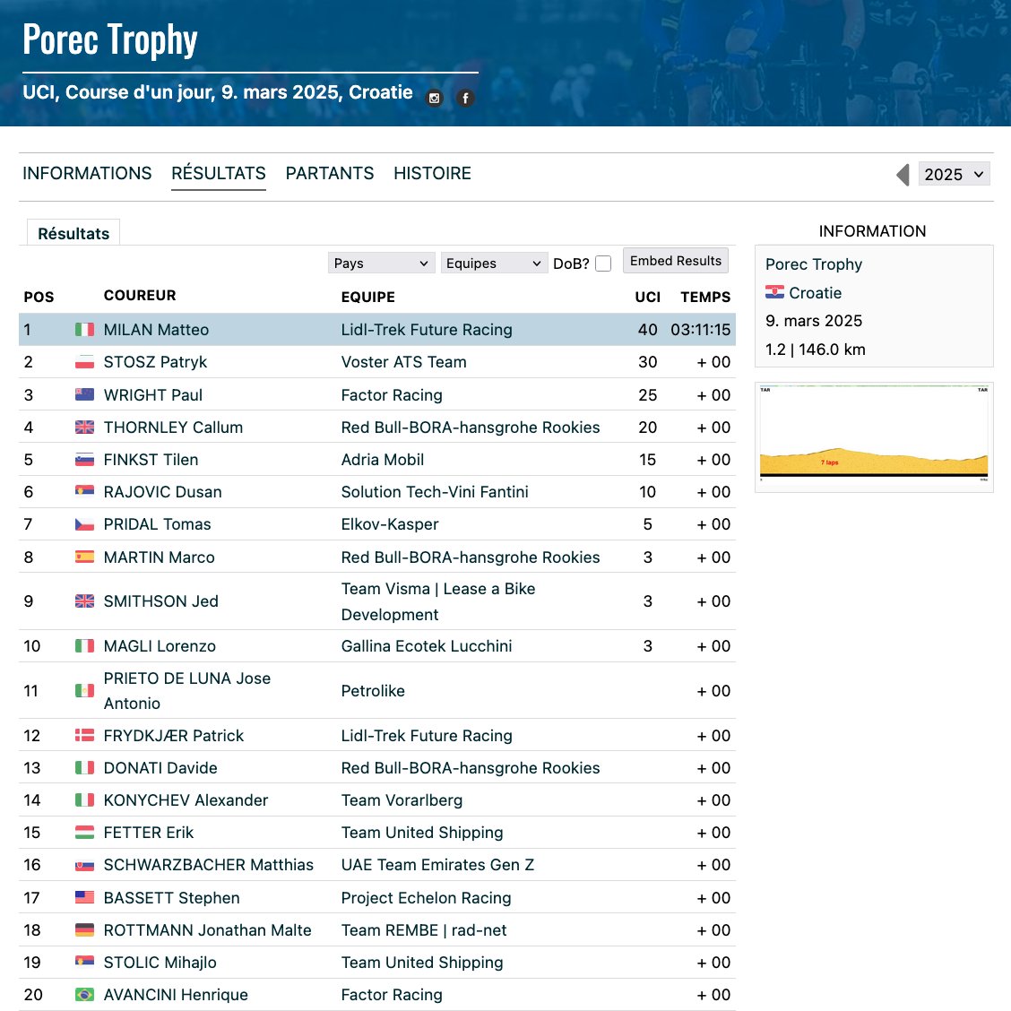Open Project Echelon Racing page
Screen dimensions: 1011x1011
[x=427, y=897]
